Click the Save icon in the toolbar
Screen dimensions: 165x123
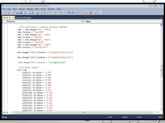tap(17, 13)
